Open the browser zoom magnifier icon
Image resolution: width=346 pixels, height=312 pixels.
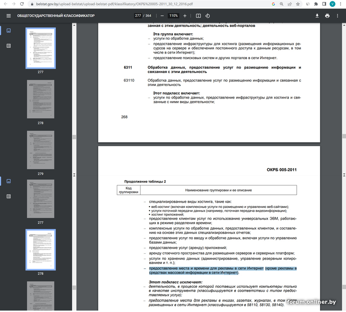pyautogui.click(x=282, y=4)
